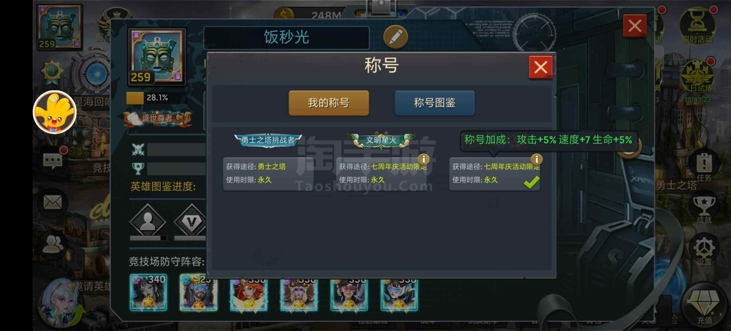Click the level 340 hero thumbnail

click(x=148, y=293)
